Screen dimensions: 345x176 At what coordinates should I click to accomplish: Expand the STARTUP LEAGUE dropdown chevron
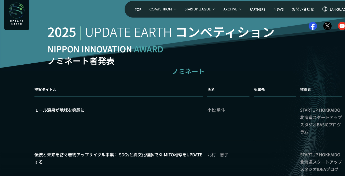[214, 9]
